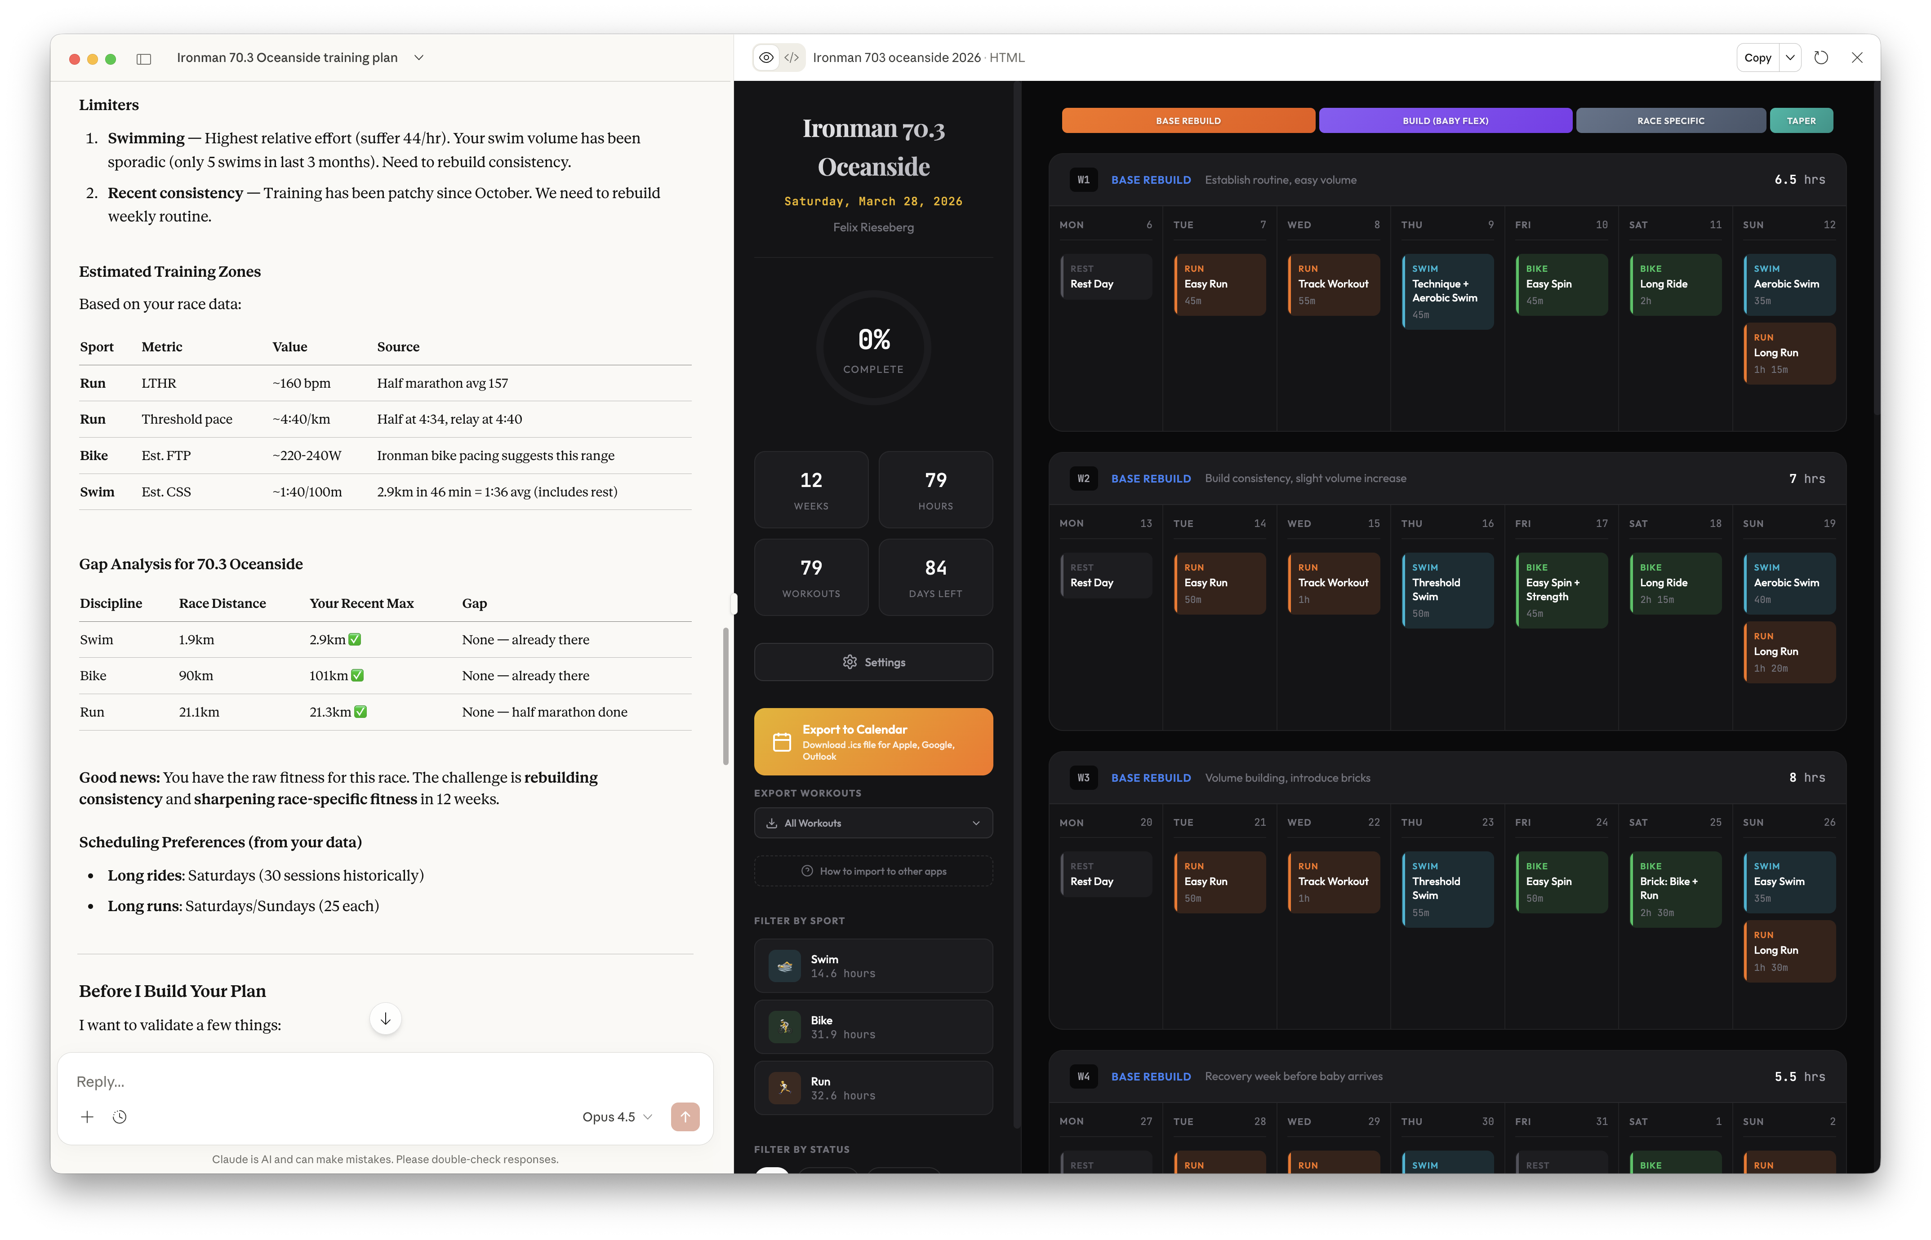Viewport: 1931px width, 1240px height.
Task: Click the Copy button
Action: (1757, 58)
